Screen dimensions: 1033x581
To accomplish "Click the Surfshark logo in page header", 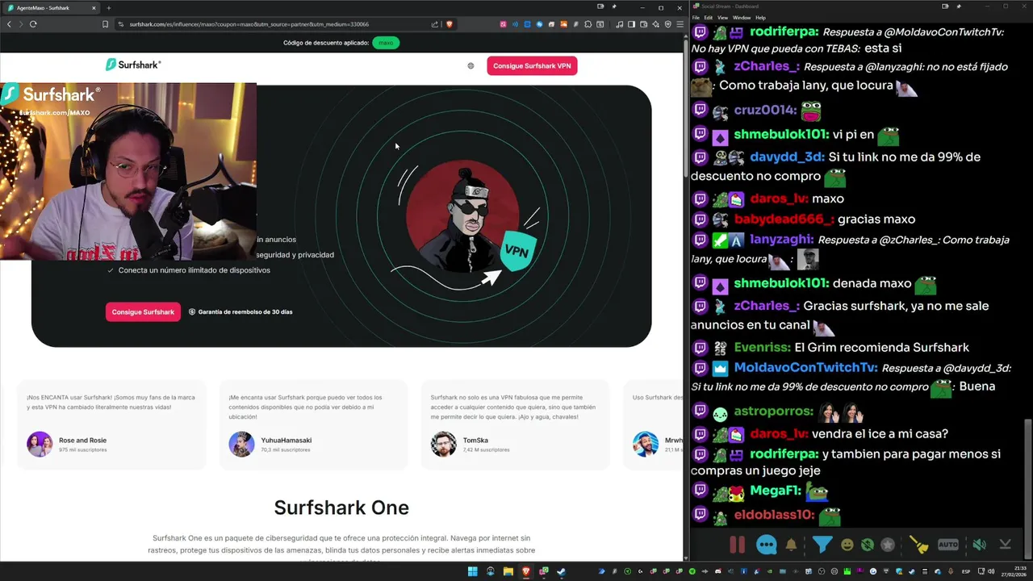I will (133, 65).
